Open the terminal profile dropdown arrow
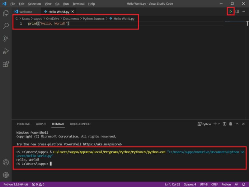Image resolution: width=249 pixels, height=187 pixels. tap(219, 124)
